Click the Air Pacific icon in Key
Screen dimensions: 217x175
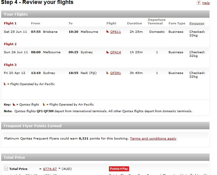point(44,104)
